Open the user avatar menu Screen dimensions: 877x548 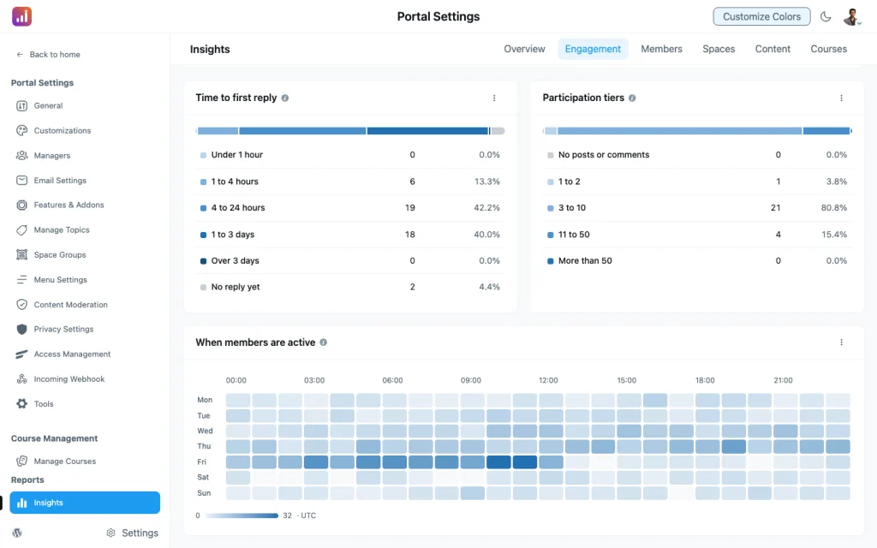click(852, 17)
